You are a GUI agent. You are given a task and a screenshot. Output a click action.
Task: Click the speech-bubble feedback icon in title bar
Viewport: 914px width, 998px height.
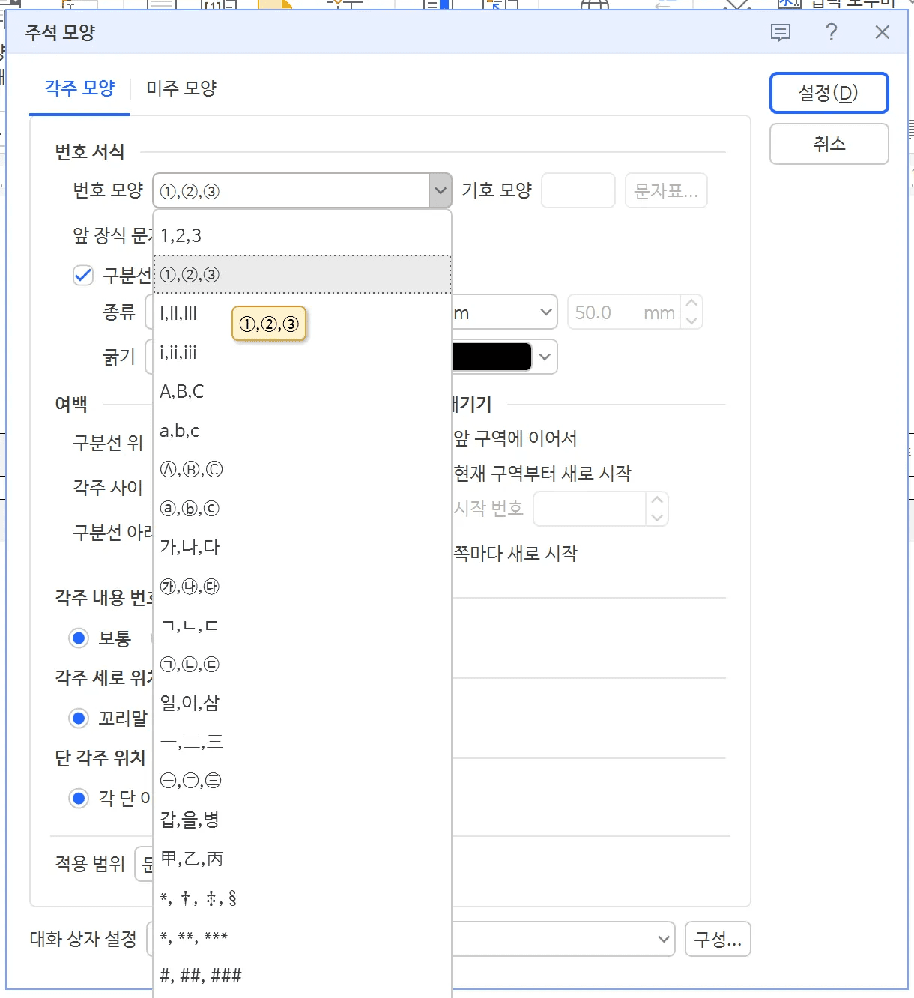pos(781,32)
